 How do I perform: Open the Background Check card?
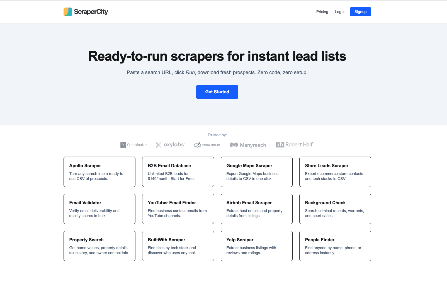pos(335,209)
